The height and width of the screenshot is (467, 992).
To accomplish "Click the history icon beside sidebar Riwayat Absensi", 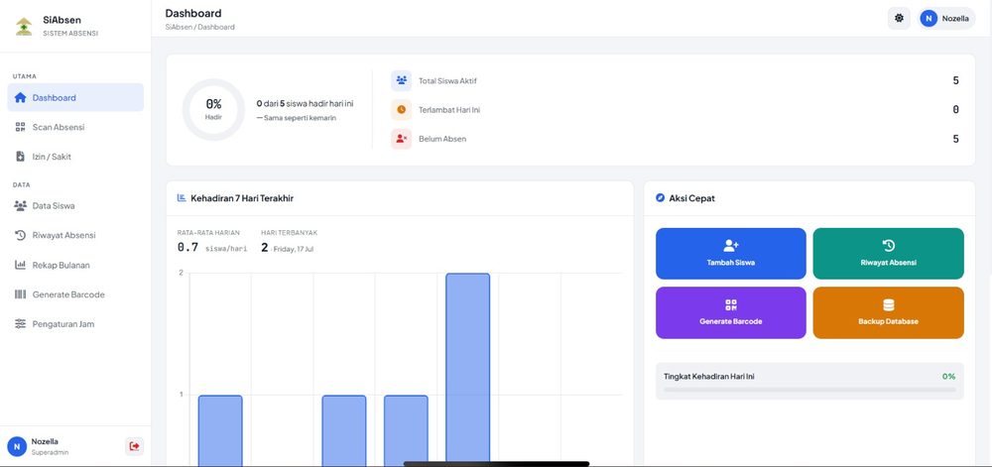I will pos(20,235).
